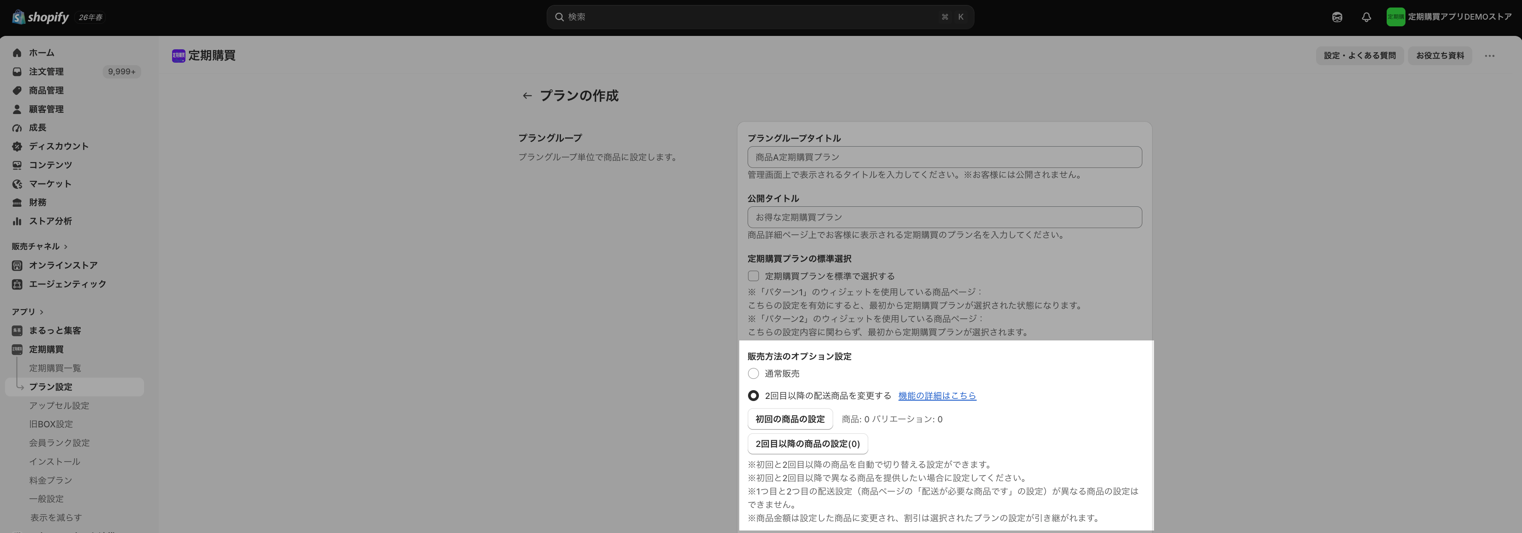The image size is (1522, 533).
Task: Click the 検索 search bar
Action: pyautogui.click(x=761, y=17)
